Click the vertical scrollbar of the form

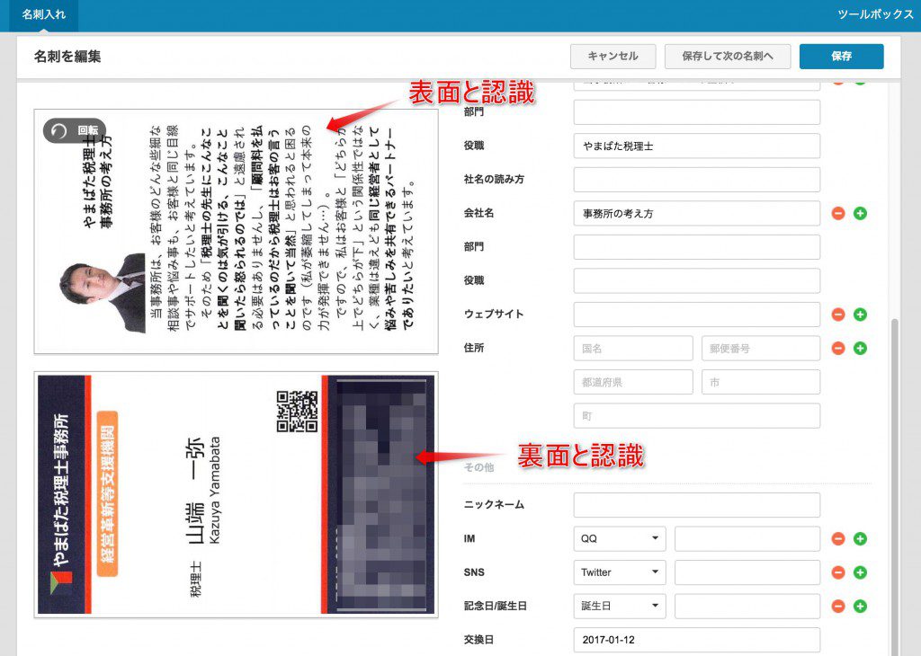pos(895,487)
